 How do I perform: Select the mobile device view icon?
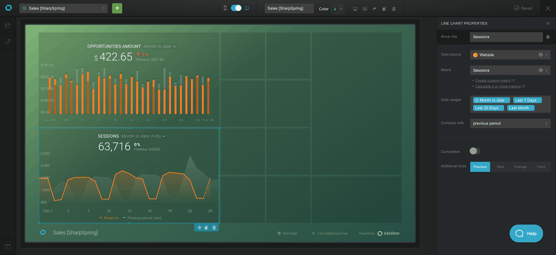click(225, 8)
